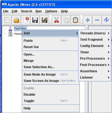This screenshot has width=112, height=113.
Task: Open the Run menu
Action: [x=39, y=11]
